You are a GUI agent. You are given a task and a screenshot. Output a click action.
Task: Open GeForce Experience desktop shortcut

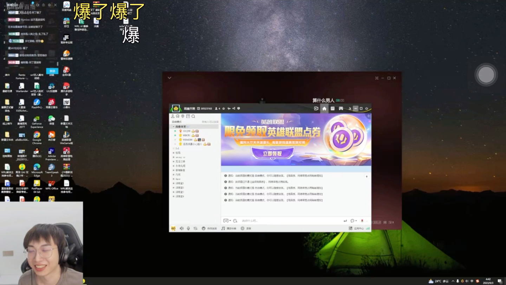37,122
